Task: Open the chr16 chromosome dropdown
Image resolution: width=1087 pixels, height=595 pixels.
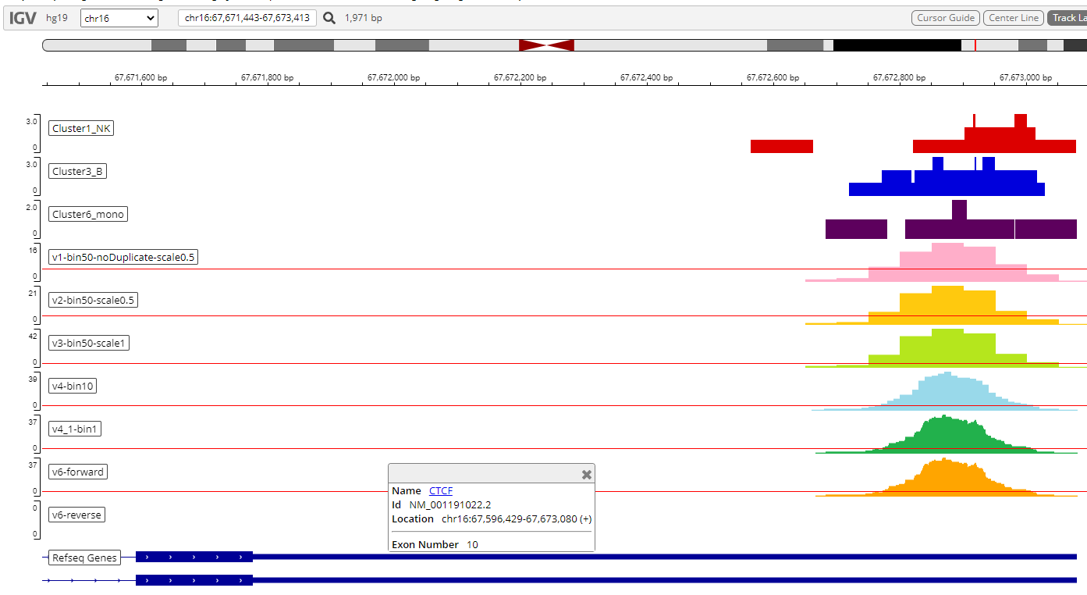Action: [119, 18]
